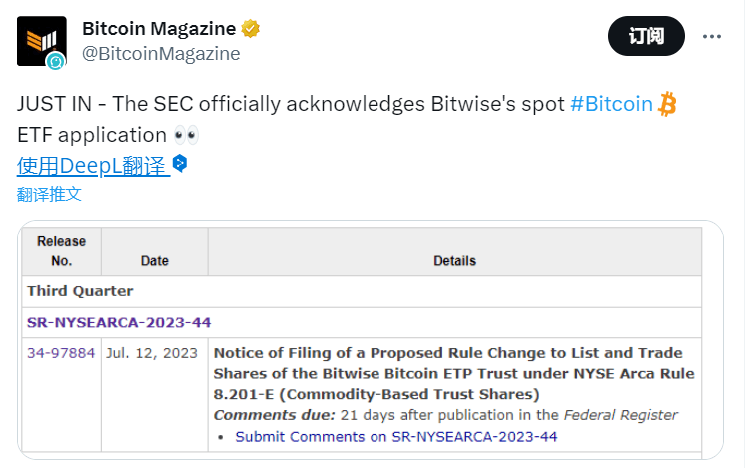Viewport: 752px width, 468px height.
Task: Open the @BitcoinMagazine handle
Action: click(161, 54)
